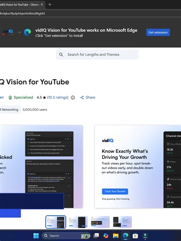Click the Know Exactly What's Driving Your Growth slide
The width and height of the screenshot is (181, 241).
coord(138,166)
